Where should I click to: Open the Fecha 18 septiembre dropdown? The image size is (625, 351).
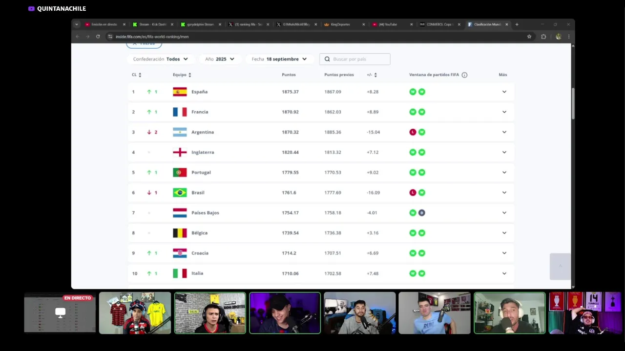point(279,59)
